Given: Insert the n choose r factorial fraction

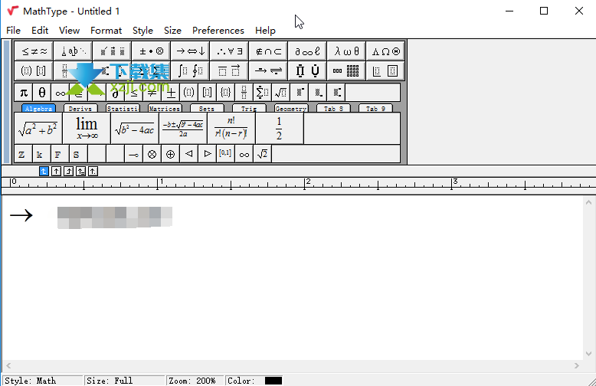Looking at the screenshot, I should tap(231, 129).
